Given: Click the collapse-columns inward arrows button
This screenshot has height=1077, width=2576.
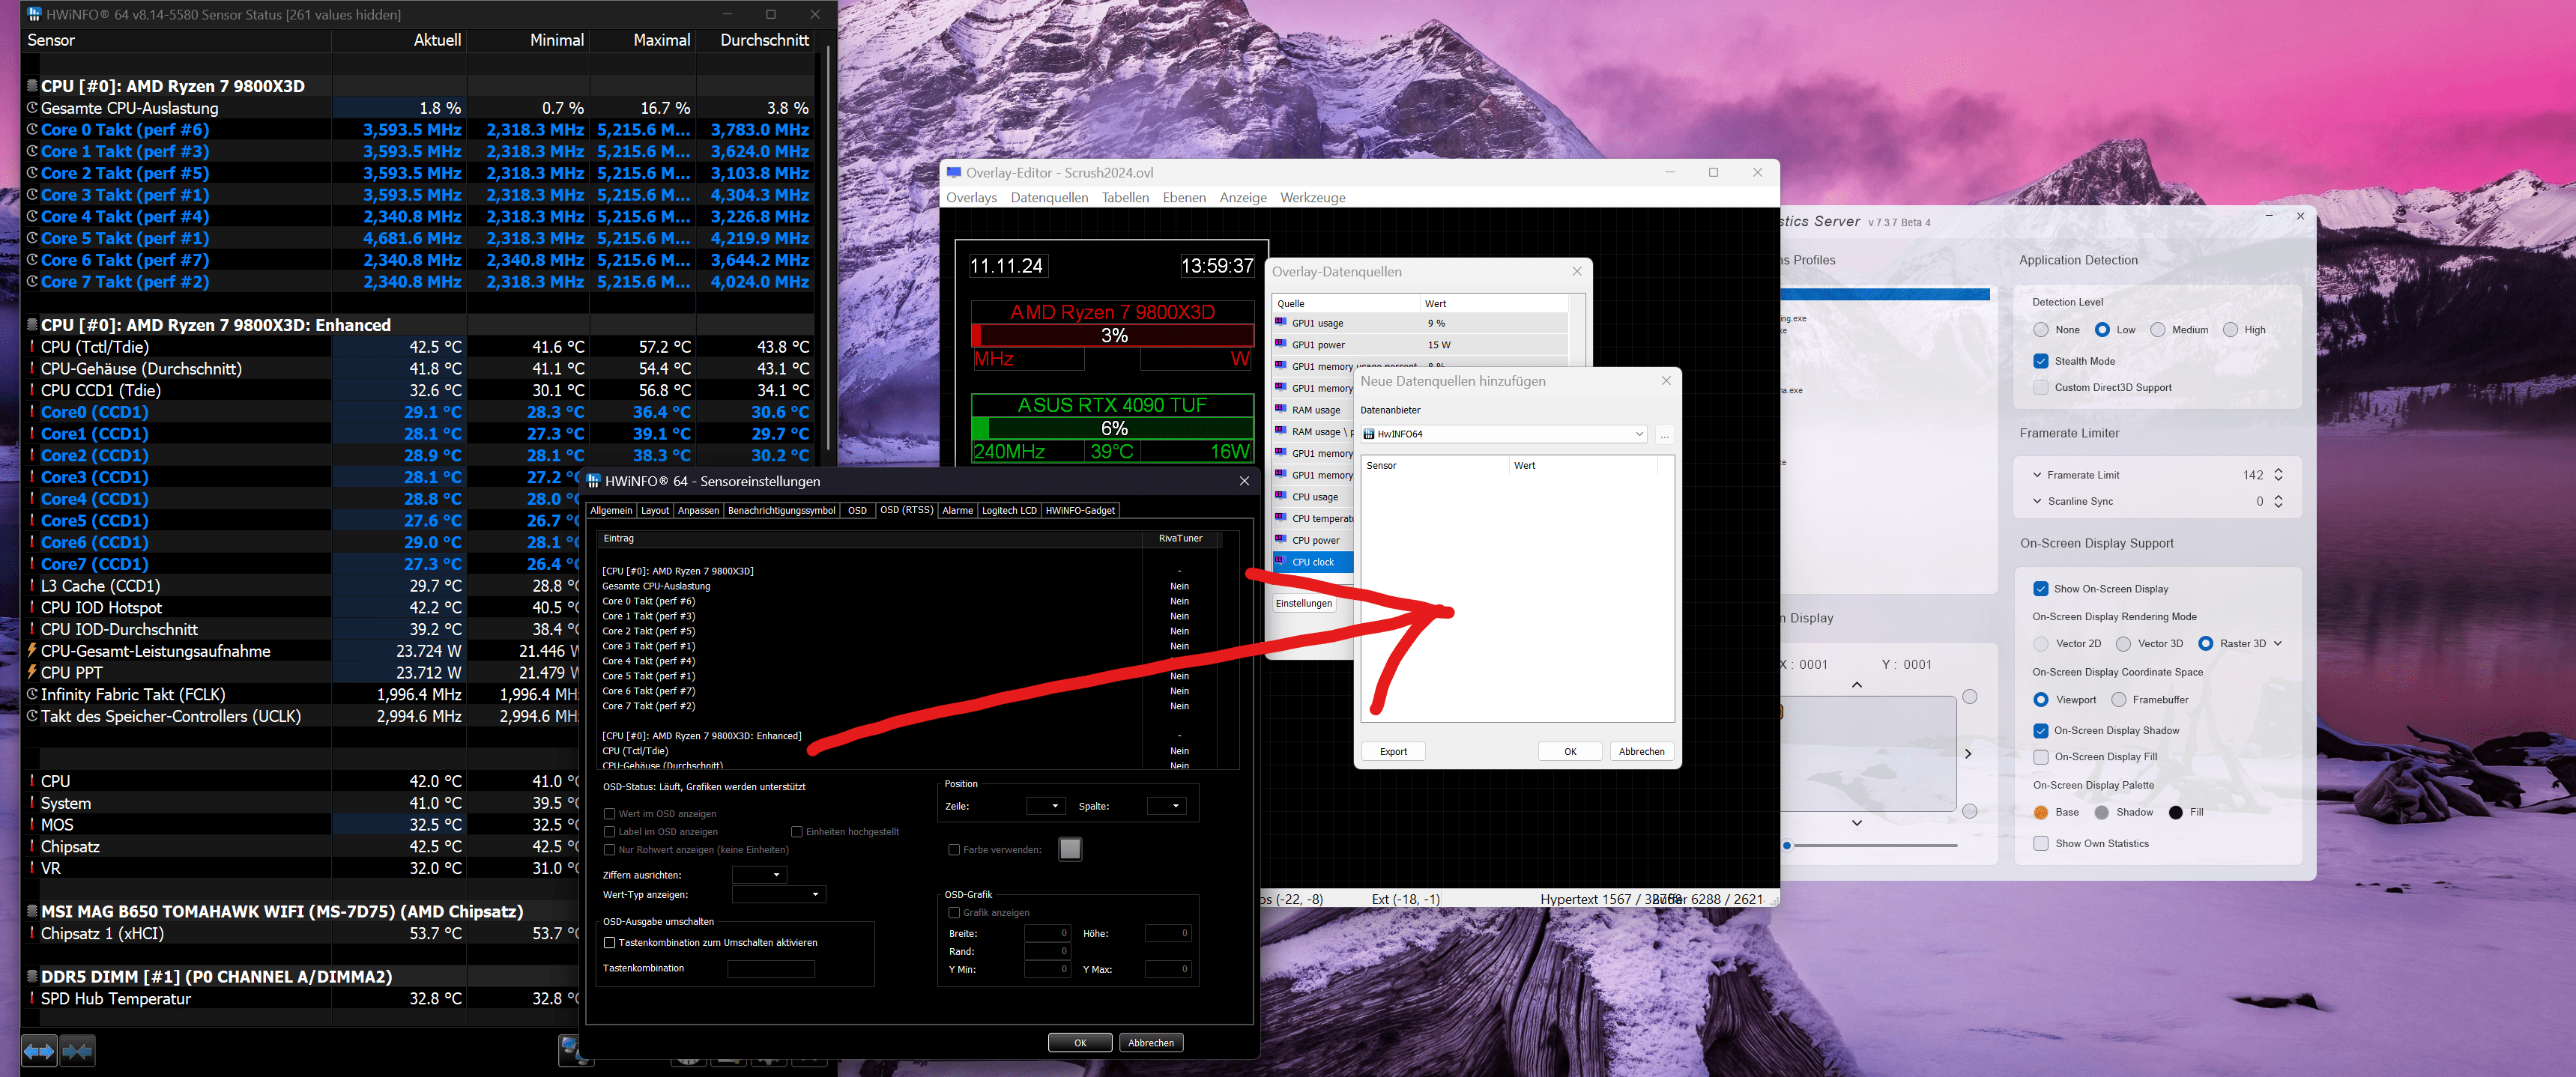Looking at the screenshot, I should [77, 1050].
